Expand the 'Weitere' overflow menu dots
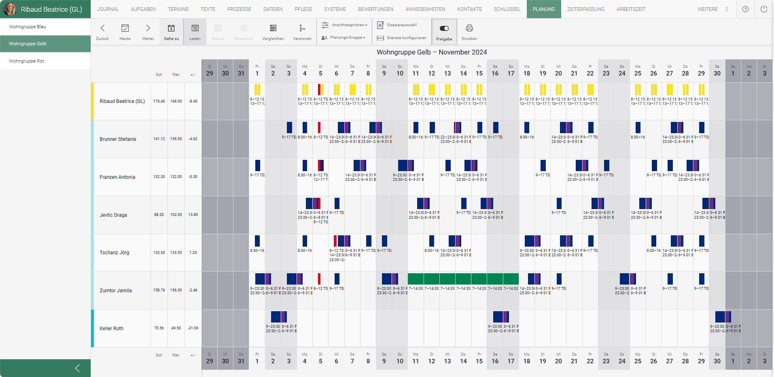Screen dimensions: 774x377 click(727, 9)
